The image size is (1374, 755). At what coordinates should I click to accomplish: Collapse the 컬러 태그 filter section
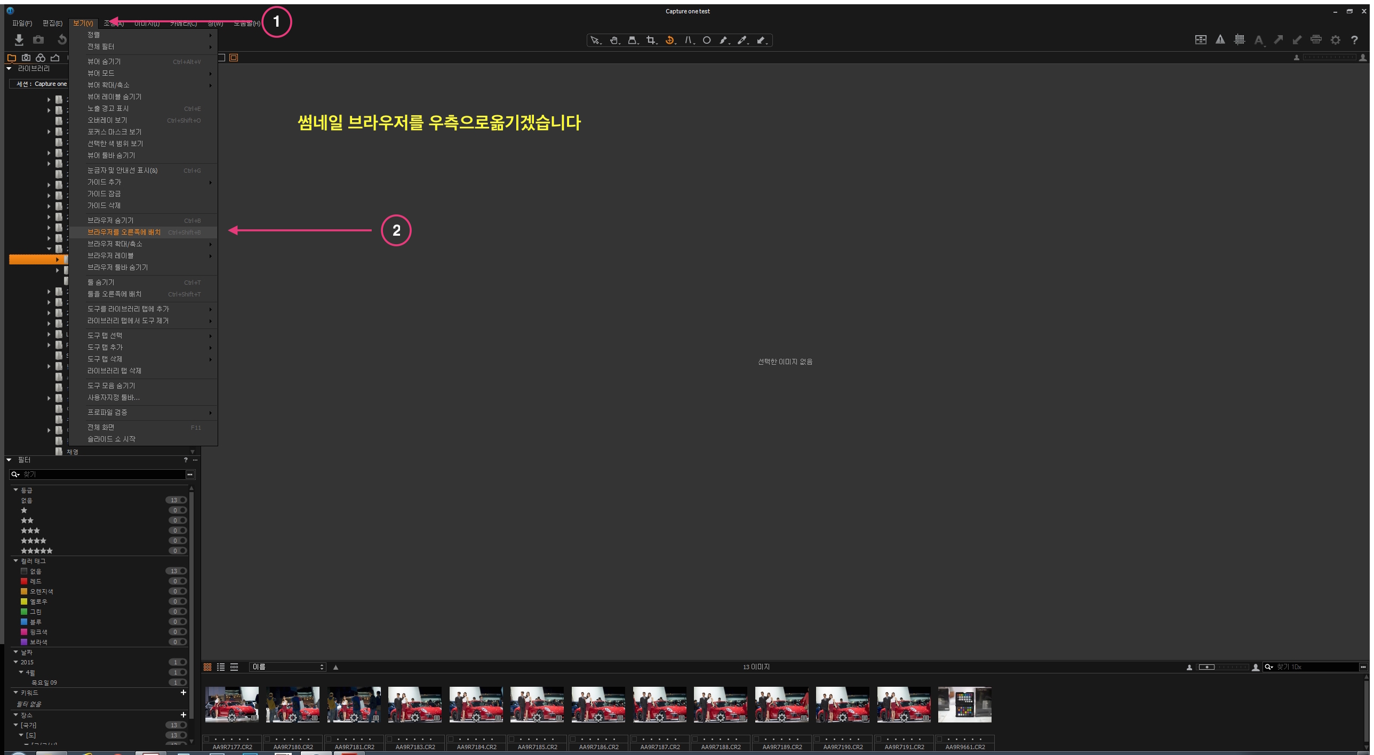point(16,561)
